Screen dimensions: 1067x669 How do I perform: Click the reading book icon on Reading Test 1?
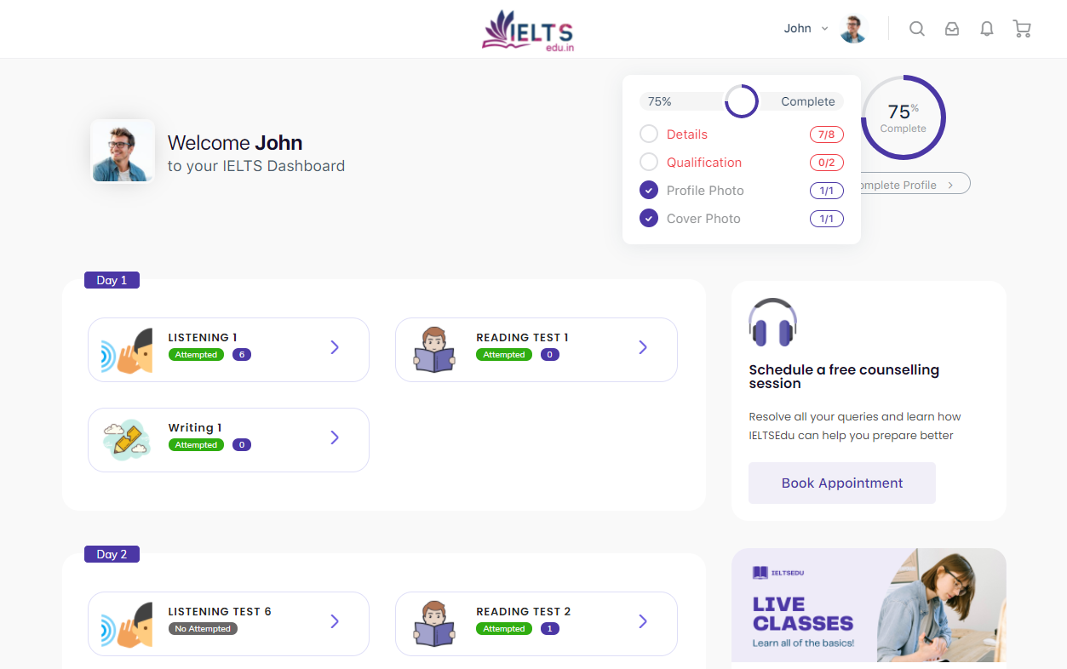[x=434, y=350]
